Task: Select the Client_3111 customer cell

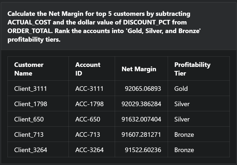Action: pyautogui.click(x=30, y=88)
